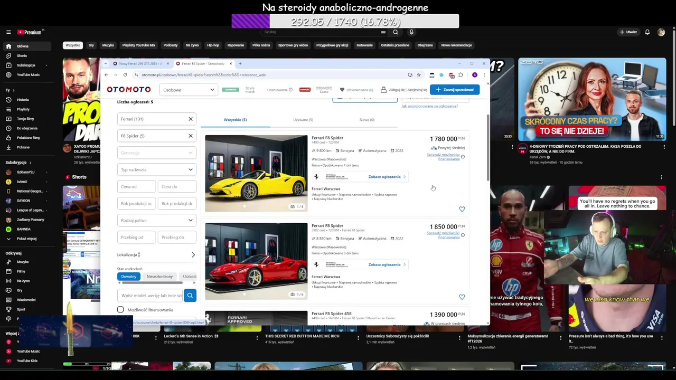Open the browser extensions puzzle icon
Screen dimensions: 676x380
coord(461,75)
